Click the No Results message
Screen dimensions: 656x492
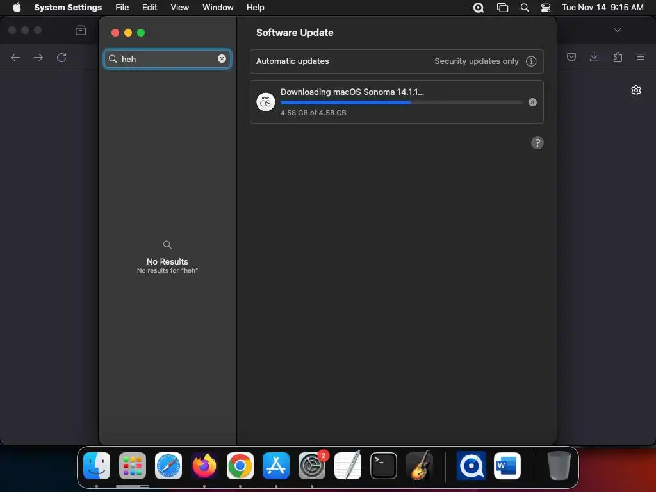coord(167,261)
